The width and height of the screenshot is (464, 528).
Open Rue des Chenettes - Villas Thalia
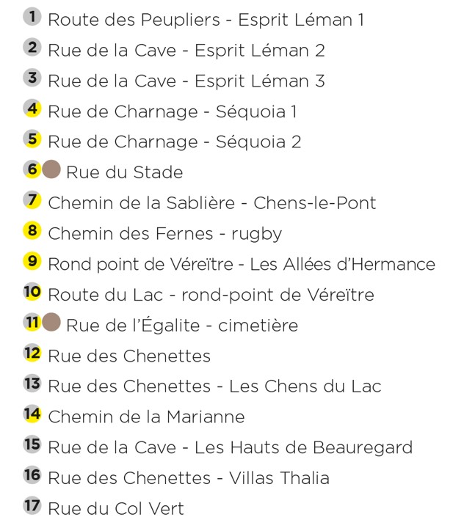point(189,478)
